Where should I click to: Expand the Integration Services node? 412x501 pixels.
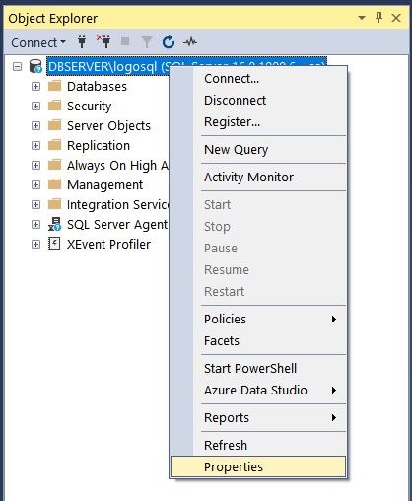click(35, 205)
